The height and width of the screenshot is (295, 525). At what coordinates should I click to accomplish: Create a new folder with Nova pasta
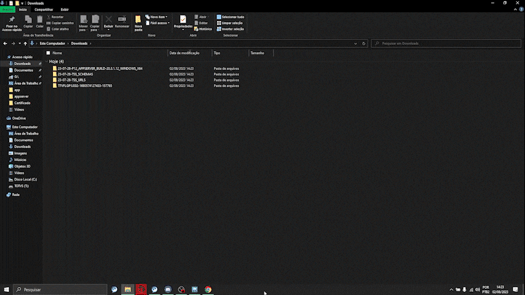138,23
